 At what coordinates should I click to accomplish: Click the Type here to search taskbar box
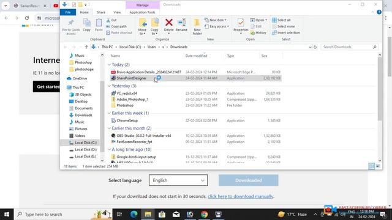tap(63, 215)
